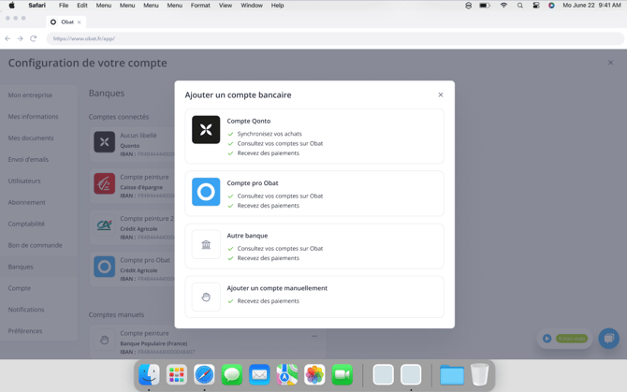Choose the Compte pro Obat blue icon
This screenshot has height=392, width=627.
(x=206, y=192)
